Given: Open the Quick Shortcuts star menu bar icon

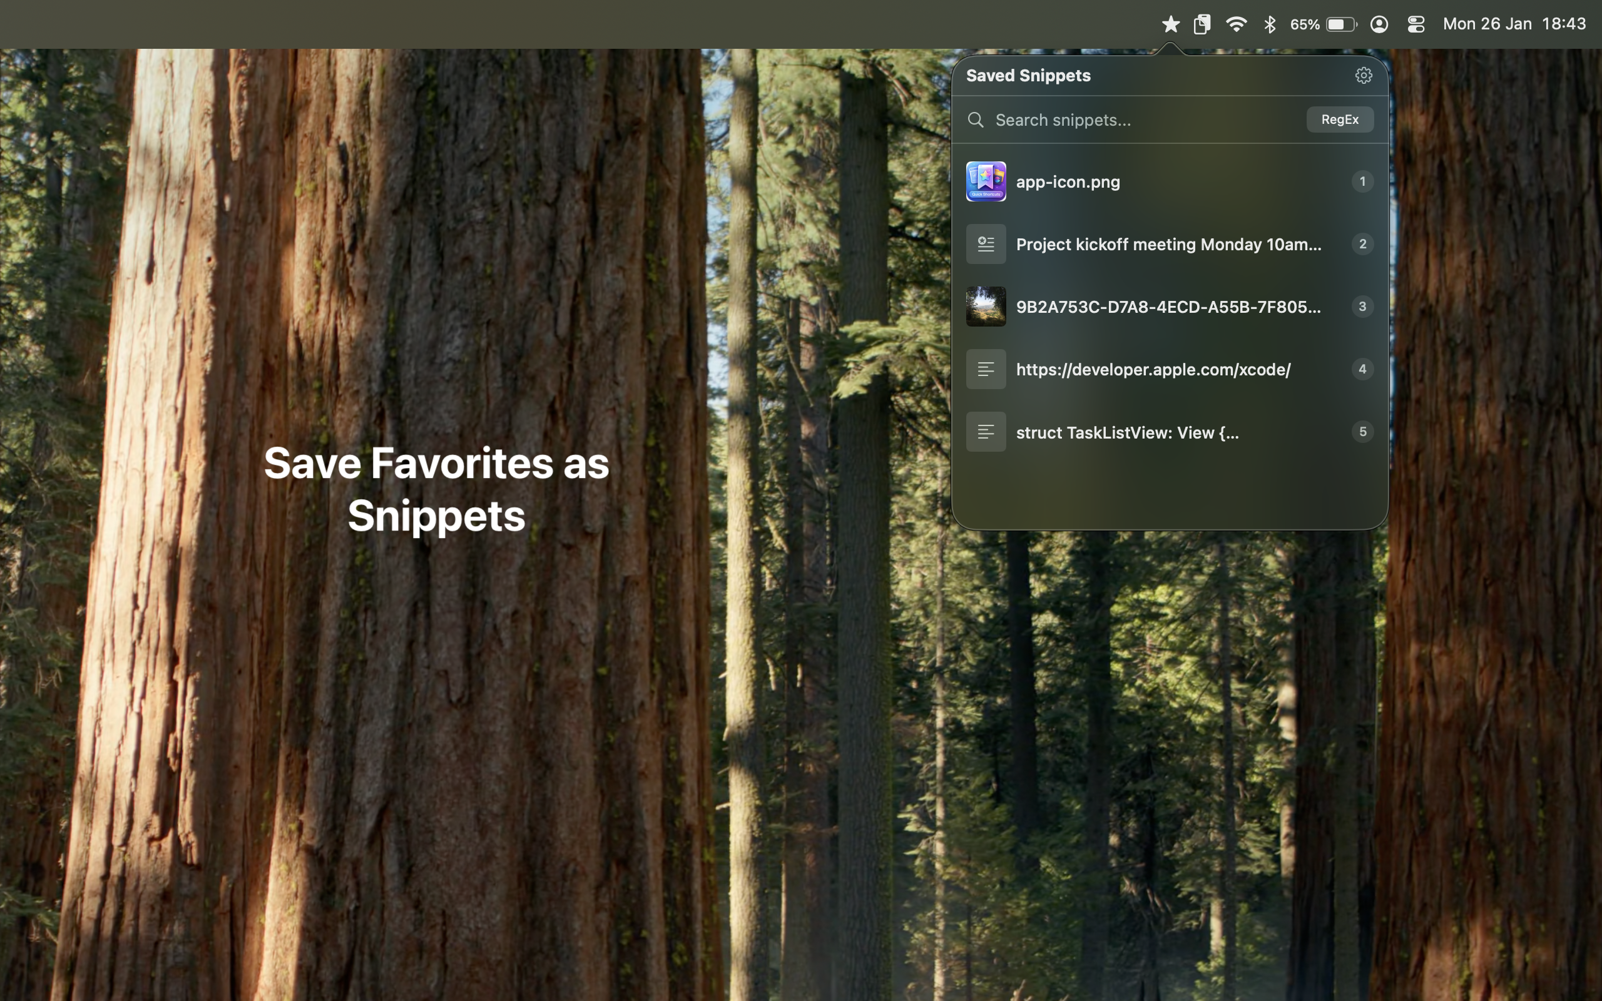Looking at the screenshot, I should pos(1170,24).
